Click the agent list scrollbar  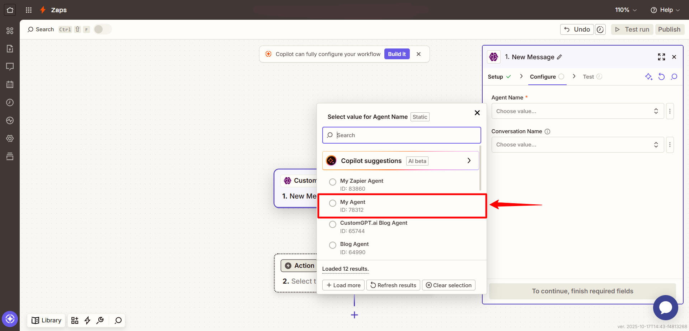click(480, 168)
